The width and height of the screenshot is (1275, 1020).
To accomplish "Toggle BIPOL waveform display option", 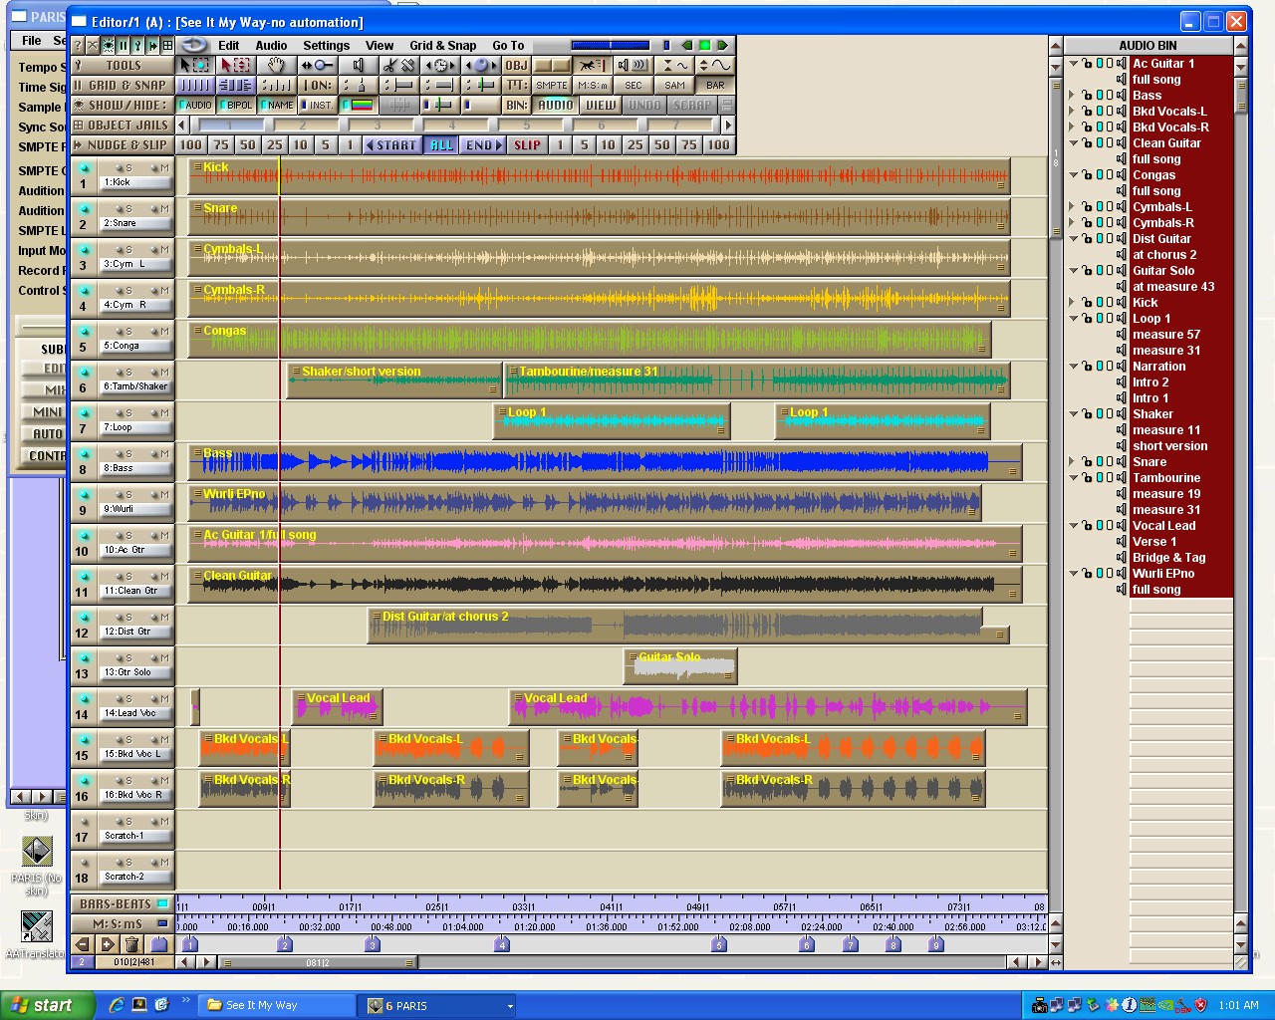I will coord(235,105).
